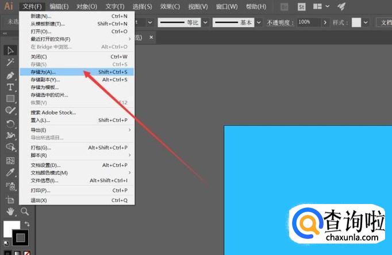392x255 pixels.
Task: Select the Pen tool
Action: (x=10, y=75)
